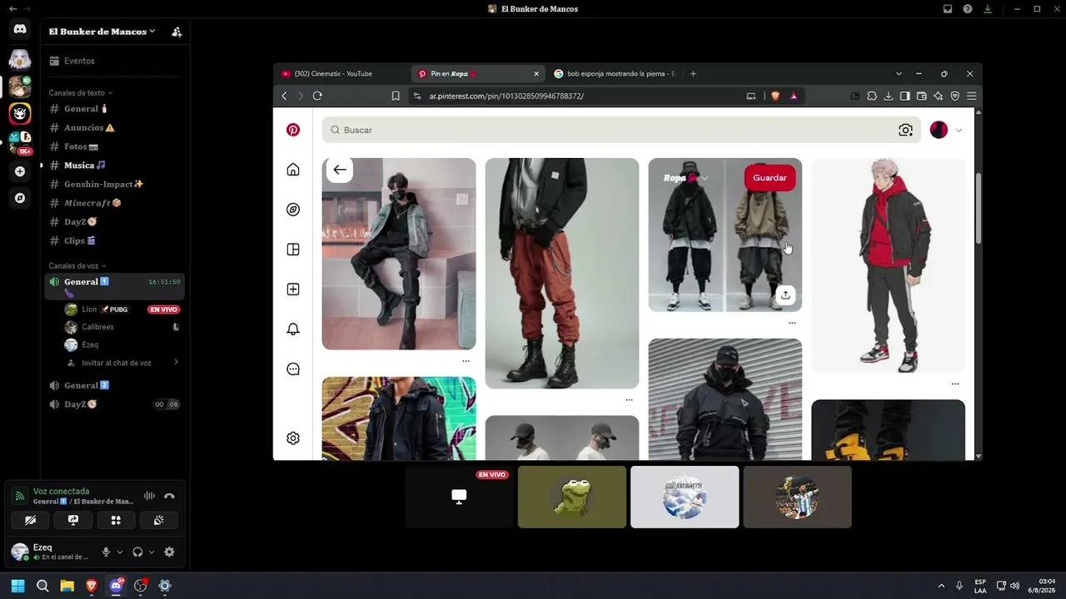Open browser downloads
1066x599 pixels.
(889, 96)
